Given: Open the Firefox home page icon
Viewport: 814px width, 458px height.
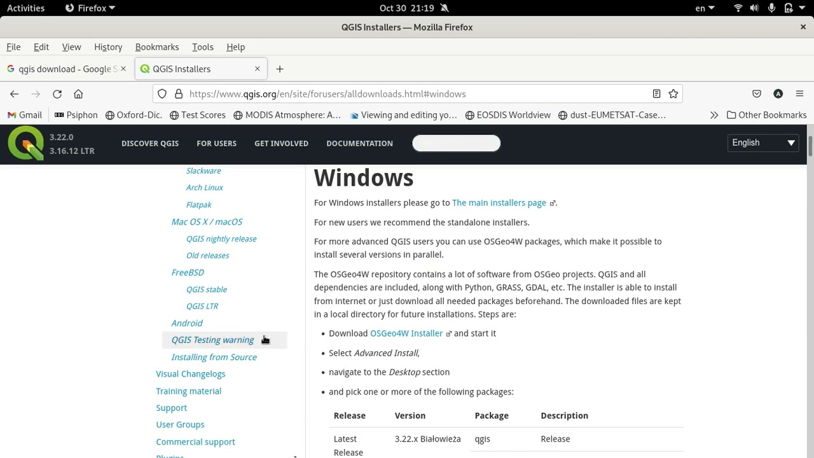Looking at the screenshot, I should pyautogui.click(x=78, y=94).
